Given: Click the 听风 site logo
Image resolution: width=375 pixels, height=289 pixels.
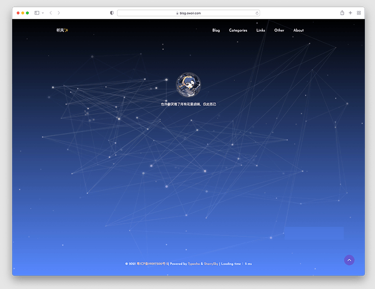Looking at the screenshot, I should coord(62,30).
